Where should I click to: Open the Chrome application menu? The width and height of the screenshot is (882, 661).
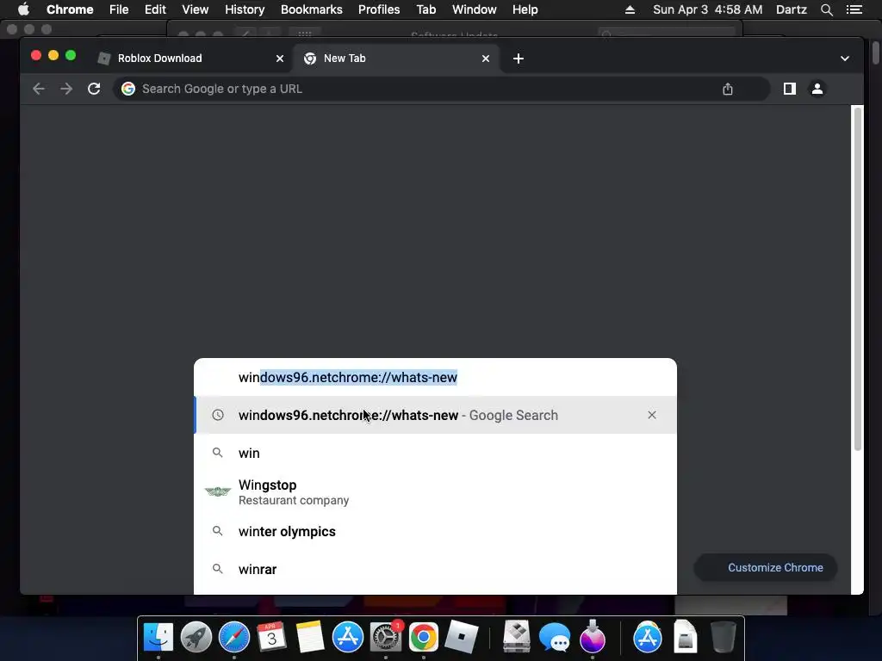coord(70,9)
